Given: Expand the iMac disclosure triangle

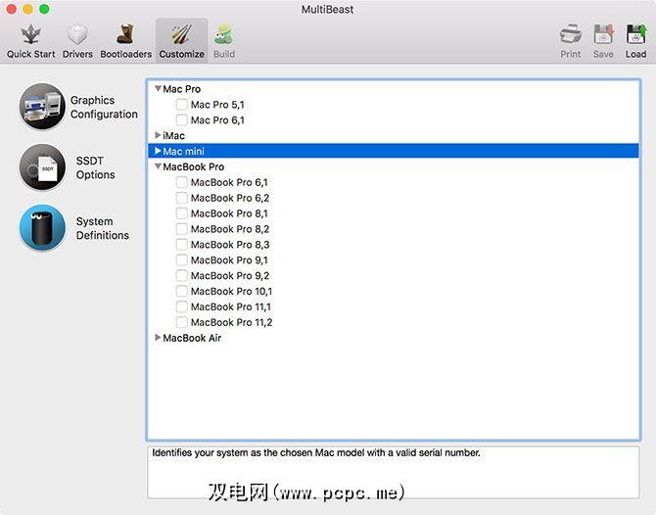Looking at the screenshot, I should [158, 136].
